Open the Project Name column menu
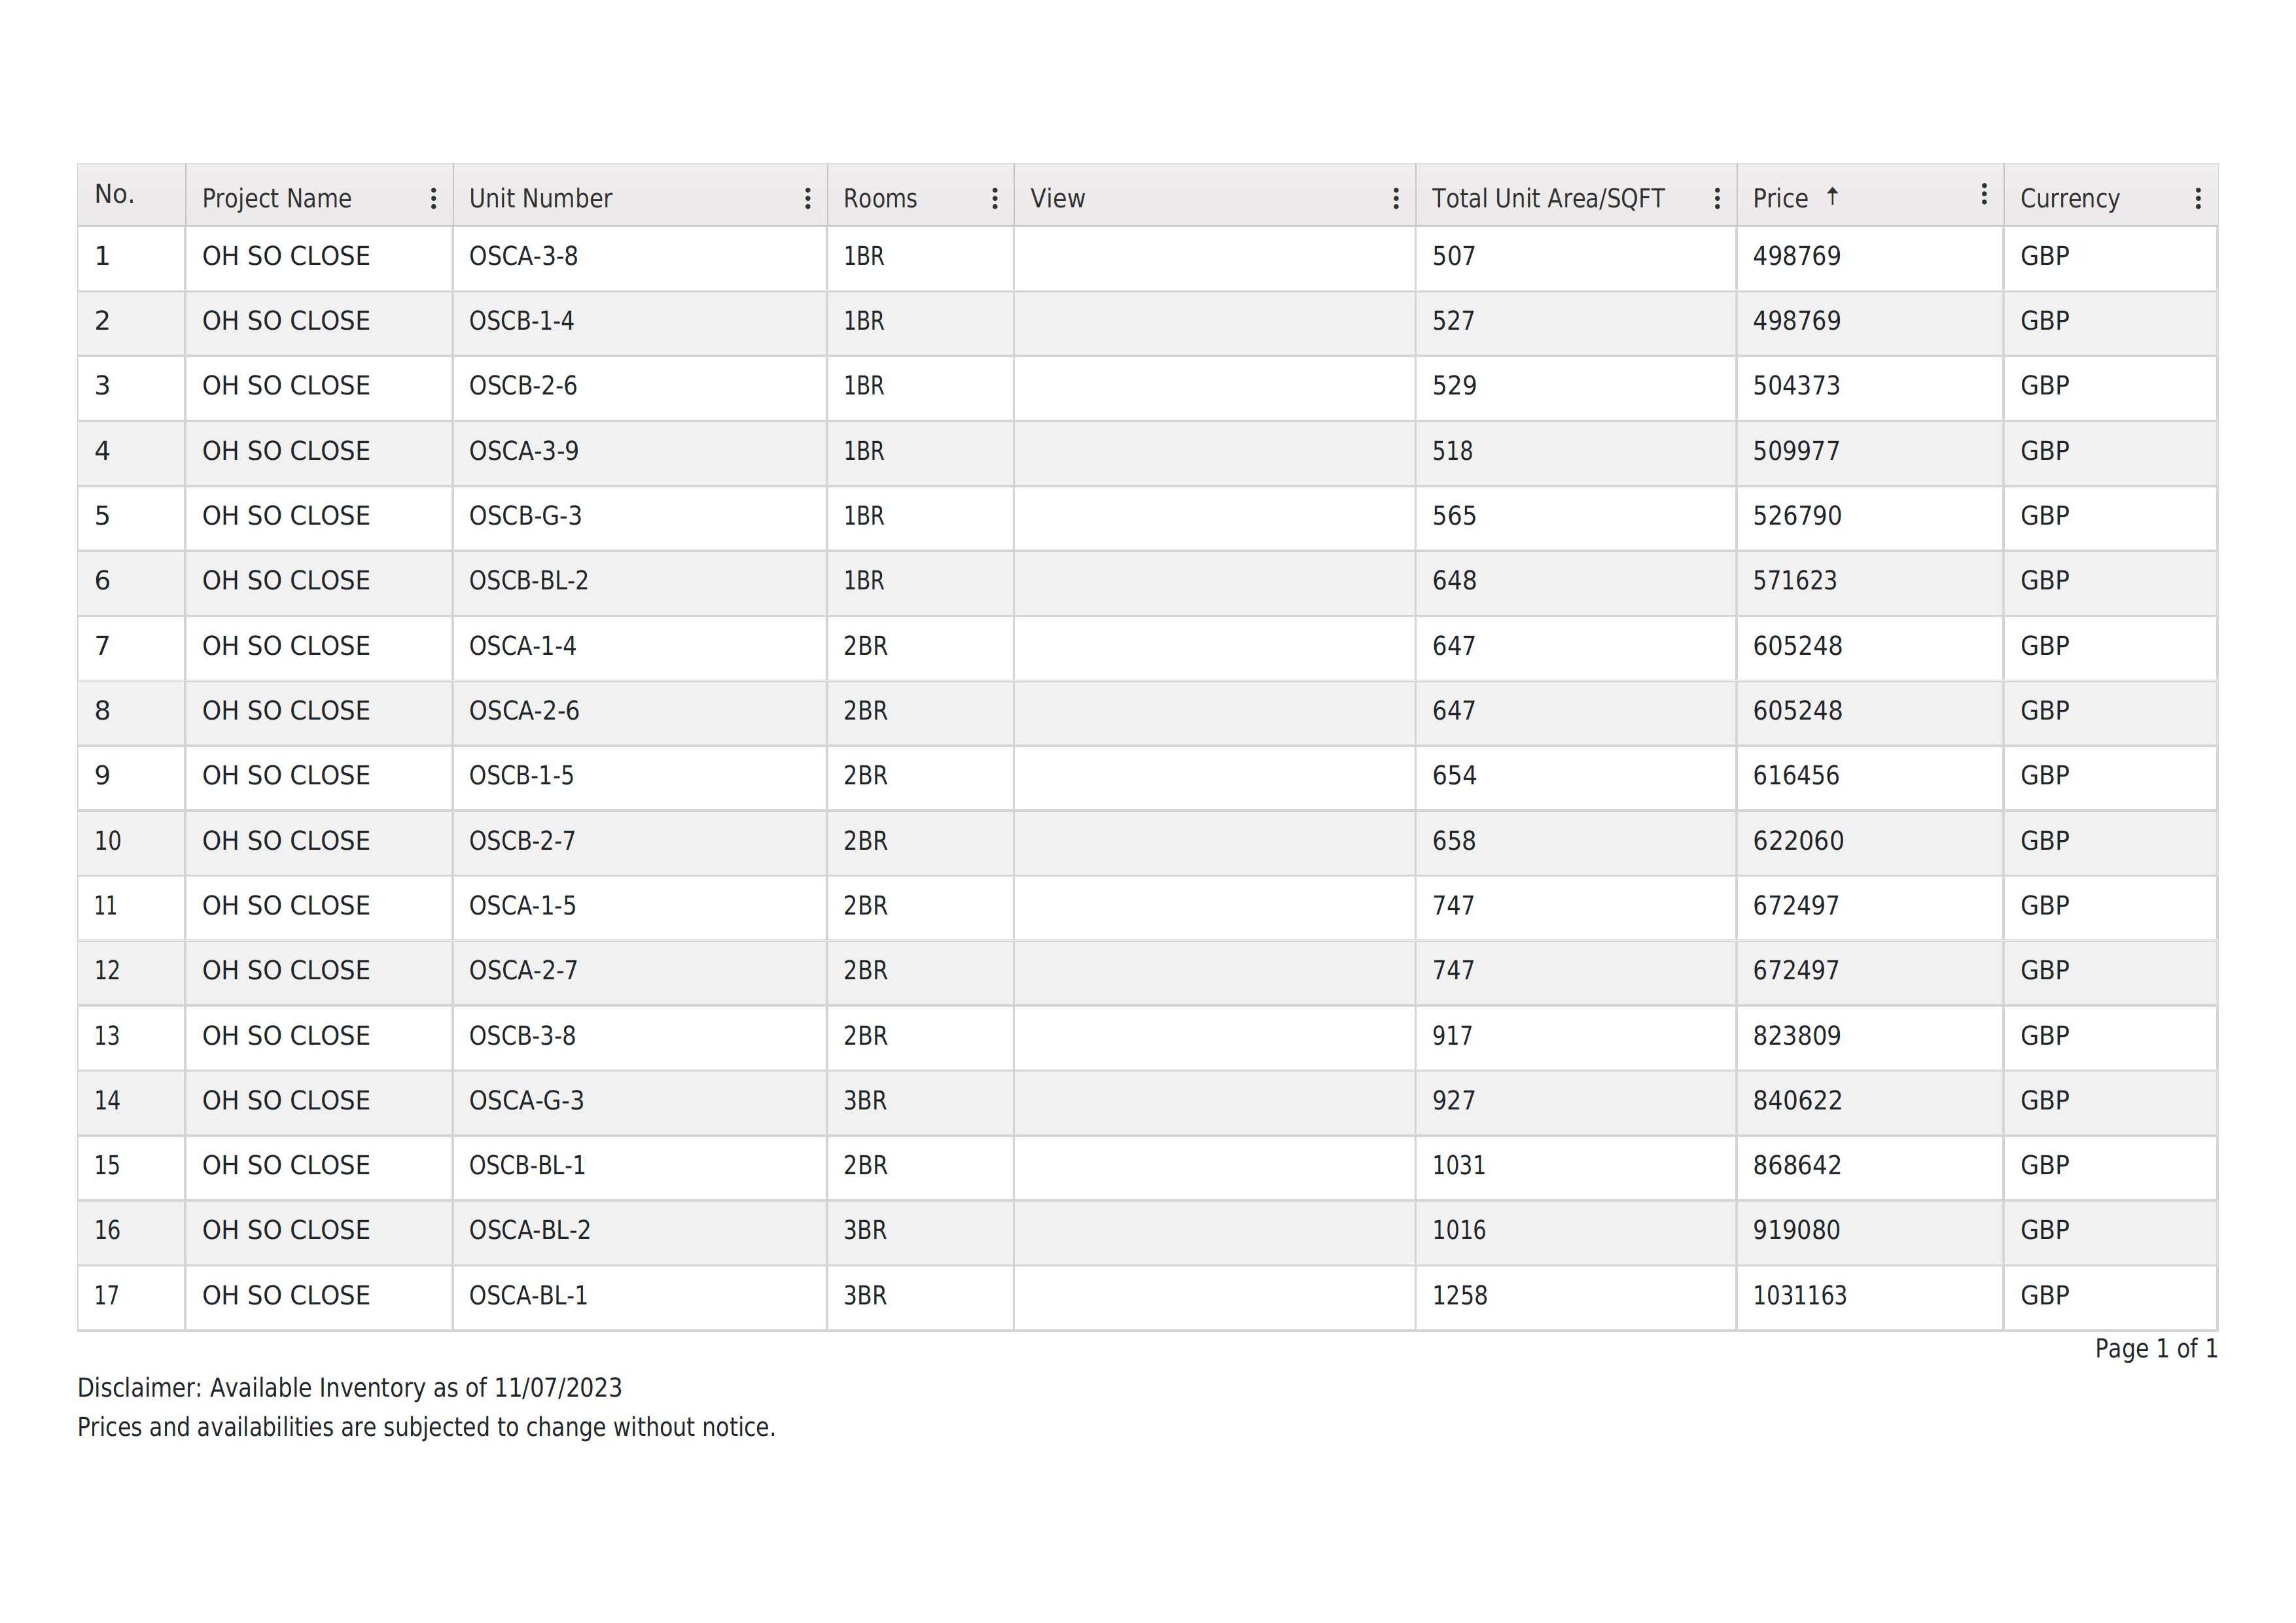2296x1623 pixels. (x=433, y=198)
